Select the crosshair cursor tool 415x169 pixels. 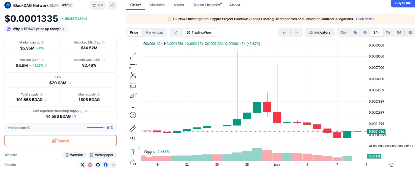coord(133,46)
